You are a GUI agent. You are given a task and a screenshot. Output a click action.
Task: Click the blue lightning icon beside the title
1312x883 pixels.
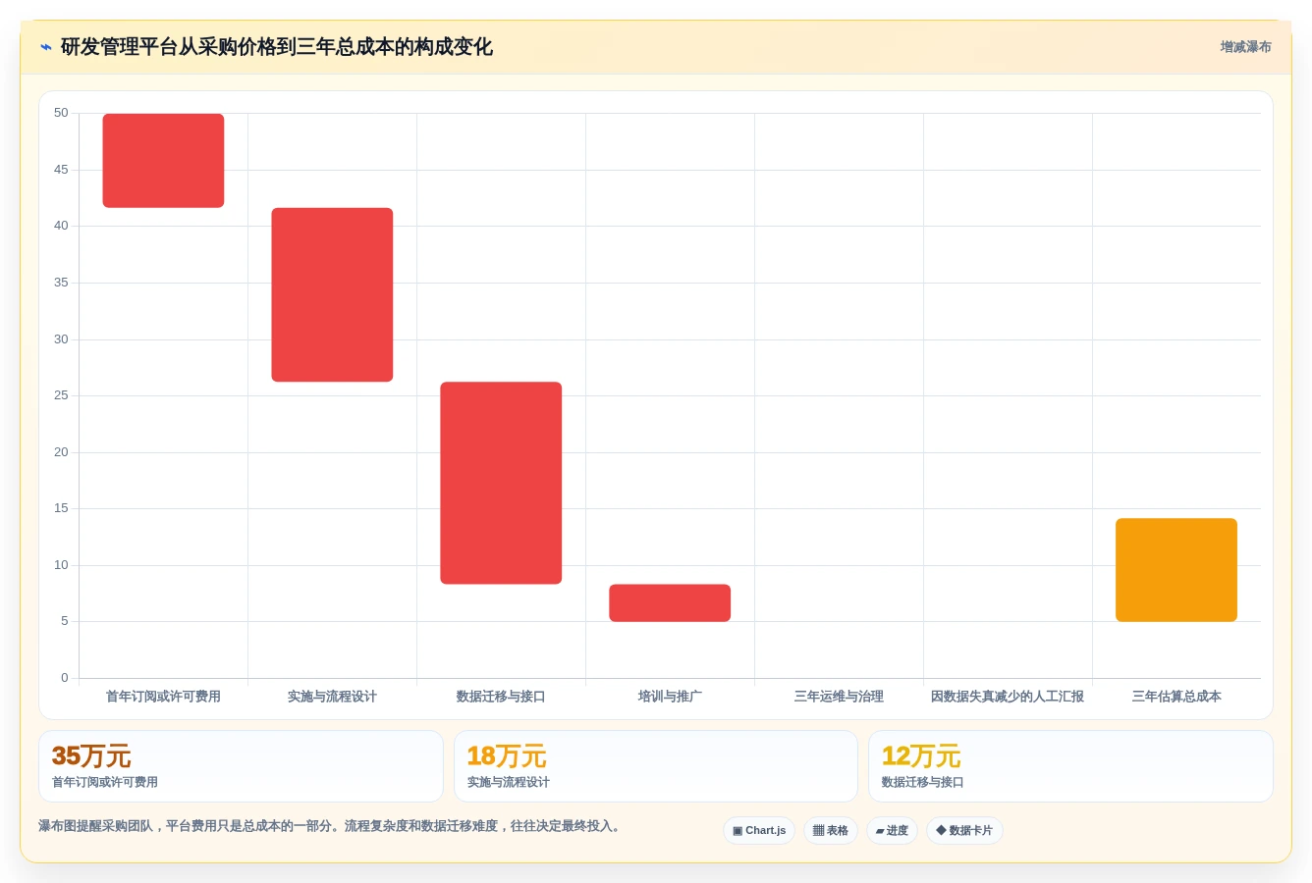(x=46, y=47)
